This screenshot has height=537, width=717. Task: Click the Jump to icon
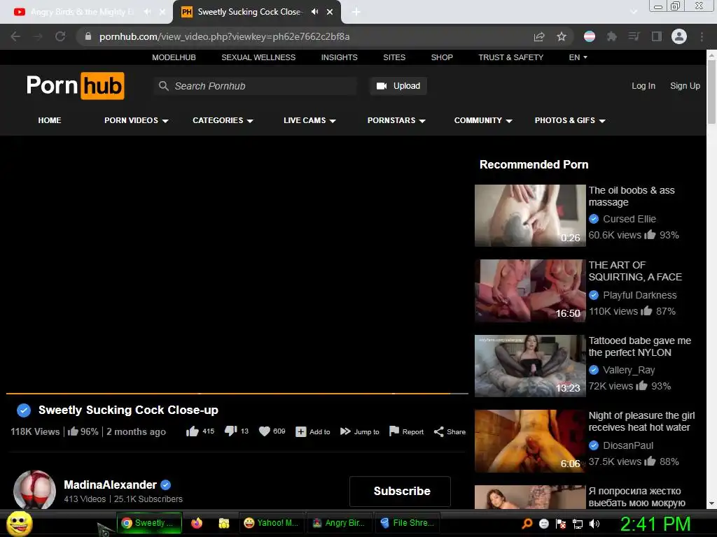pyautogui.click(x=345, y=431)
